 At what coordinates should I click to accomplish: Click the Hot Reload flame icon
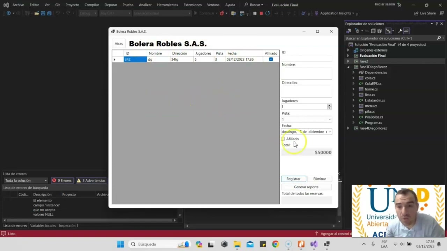(x=222, y=13)
